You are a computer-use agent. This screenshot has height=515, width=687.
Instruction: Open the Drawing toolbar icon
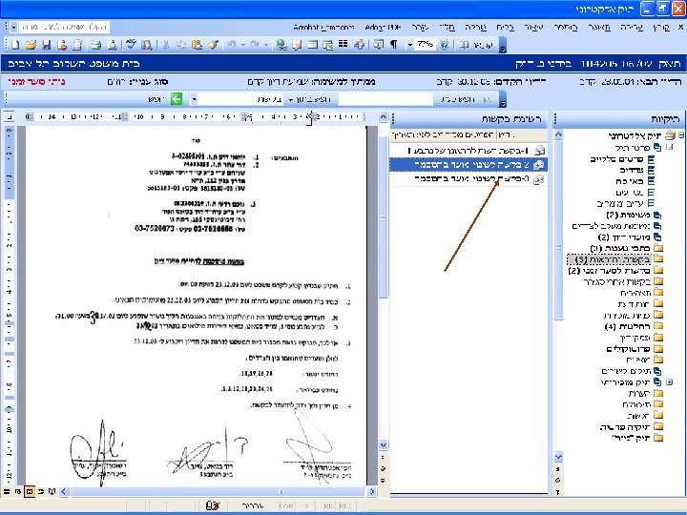(x=360, y=45)
